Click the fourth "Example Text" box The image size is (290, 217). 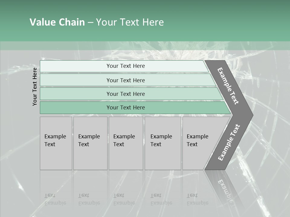163,143
